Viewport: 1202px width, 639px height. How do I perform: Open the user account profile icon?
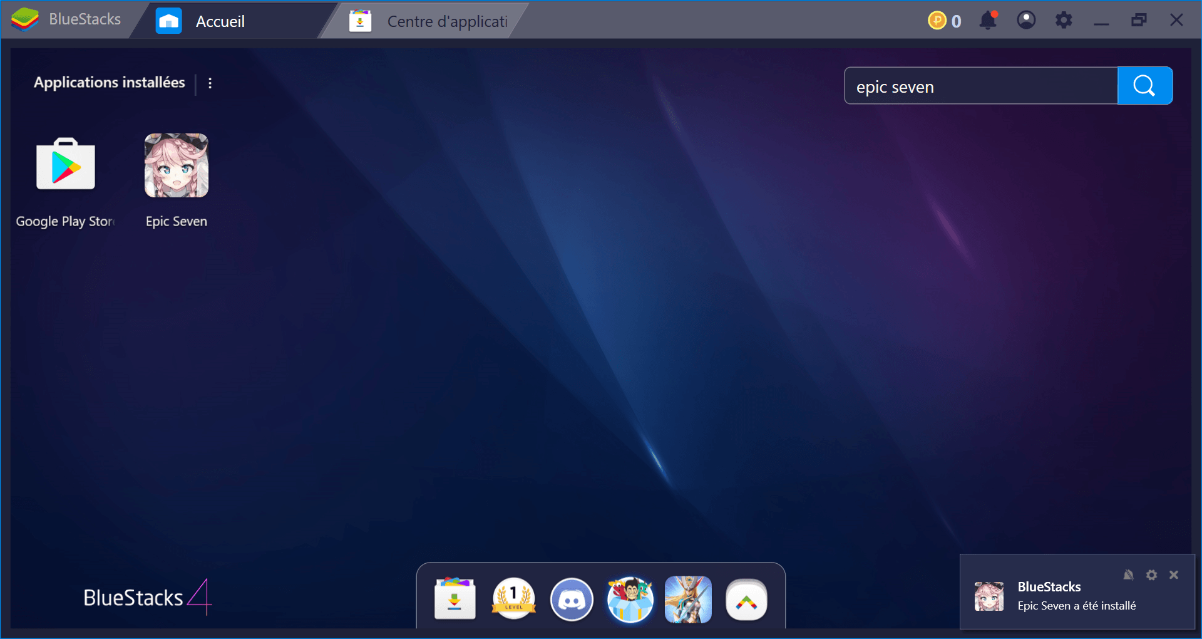1026,20
